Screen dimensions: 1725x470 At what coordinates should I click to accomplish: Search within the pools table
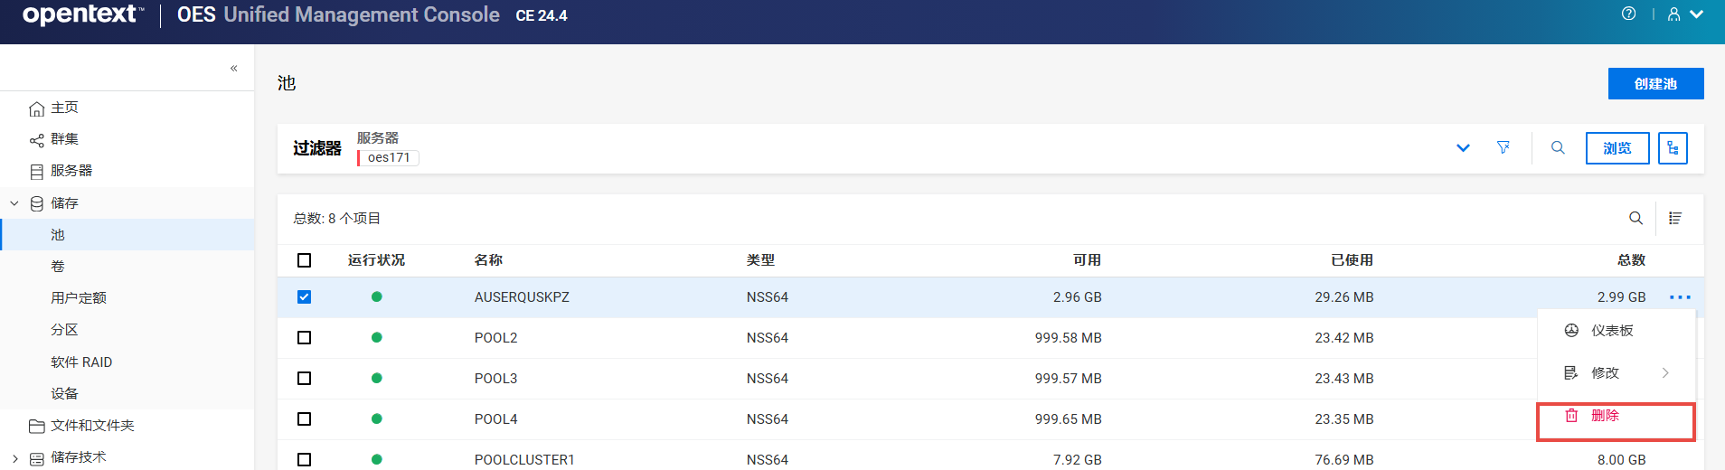pos(1635,218)
